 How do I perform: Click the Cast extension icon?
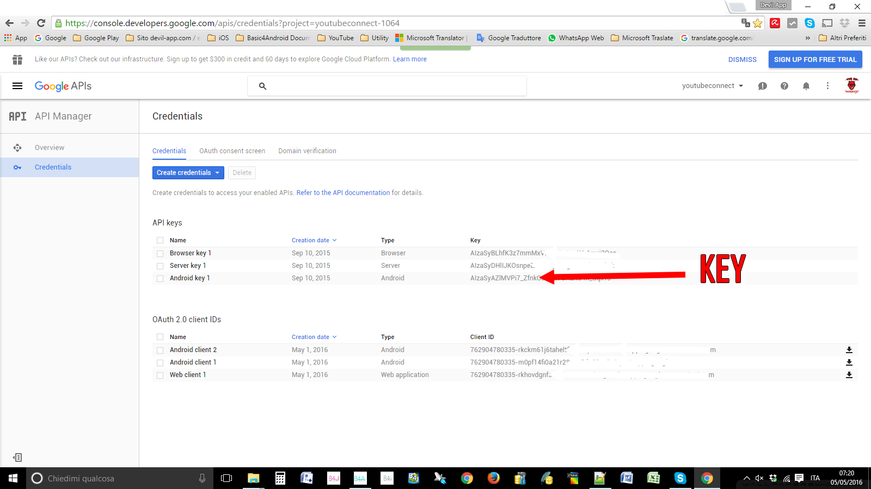tap(827, 23)
